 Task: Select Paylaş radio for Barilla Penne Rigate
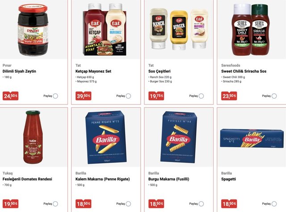(x=128, y=204)
